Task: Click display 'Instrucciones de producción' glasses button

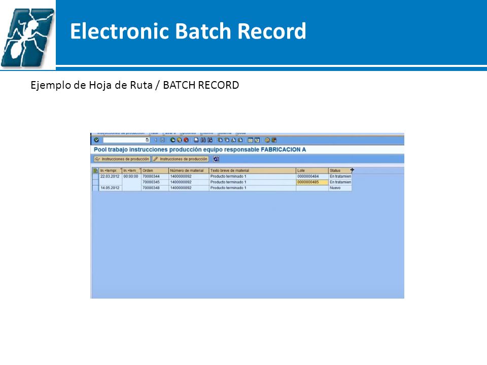Action: point(122,159)
